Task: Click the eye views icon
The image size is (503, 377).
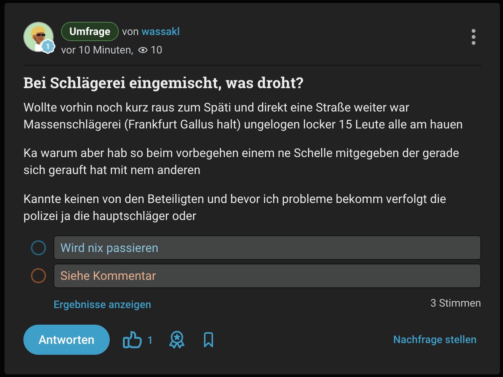Action: (x=143, y=50)
